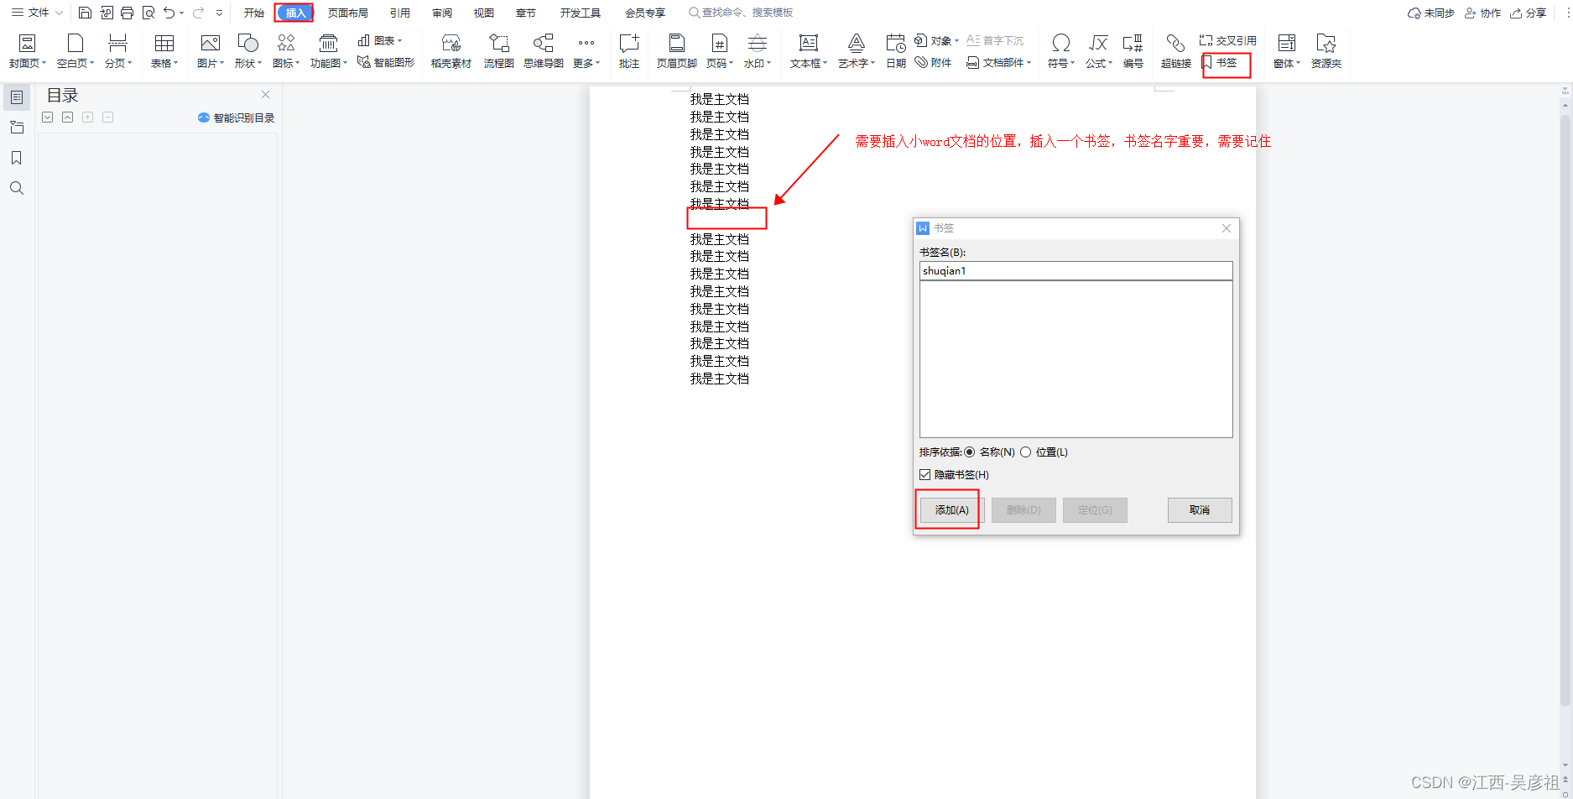Viewport: 1573px width, 799px height.
Task: Select the 名称(N) sort radio button
Action: click(x=970, y=452)
